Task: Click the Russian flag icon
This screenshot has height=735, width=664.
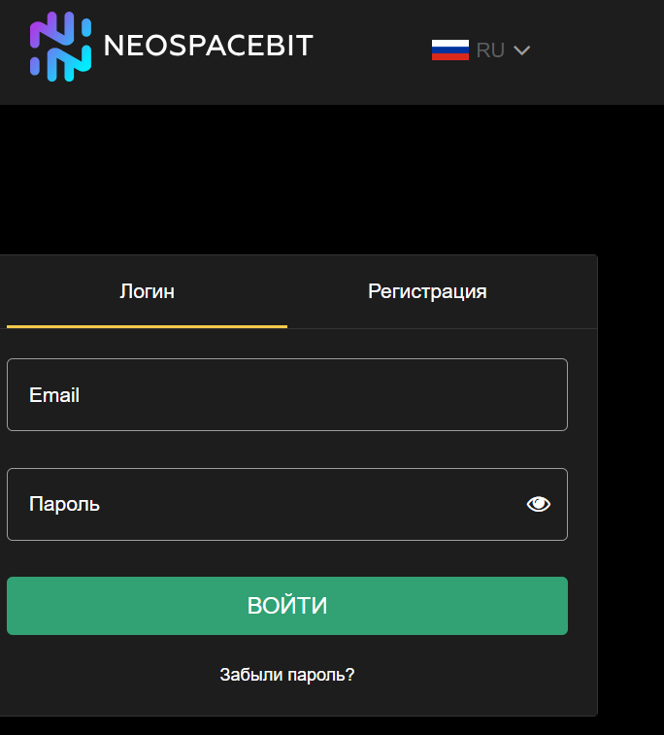Action: pos(450,50)
